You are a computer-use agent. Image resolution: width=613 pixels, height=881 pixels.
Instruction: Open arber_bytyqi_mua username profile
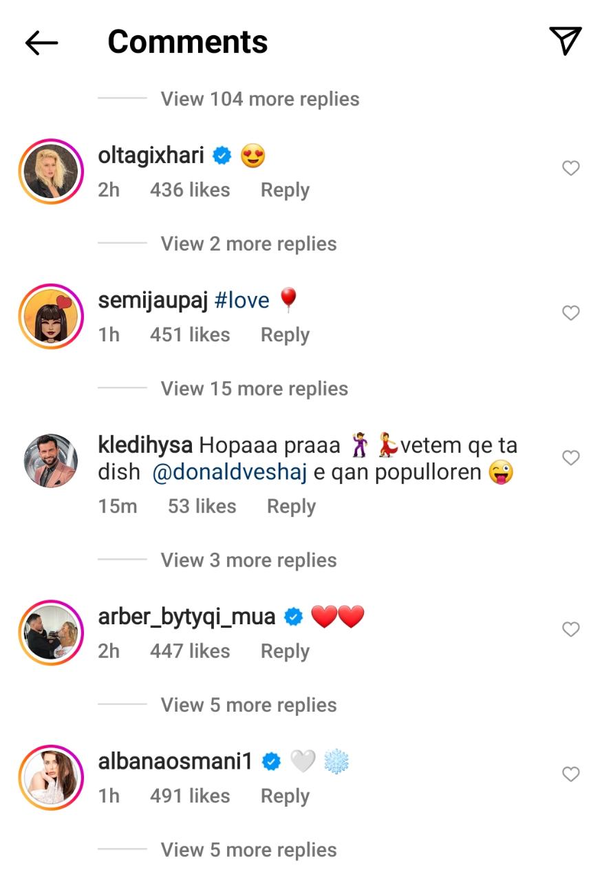click(x=186, y=617)
